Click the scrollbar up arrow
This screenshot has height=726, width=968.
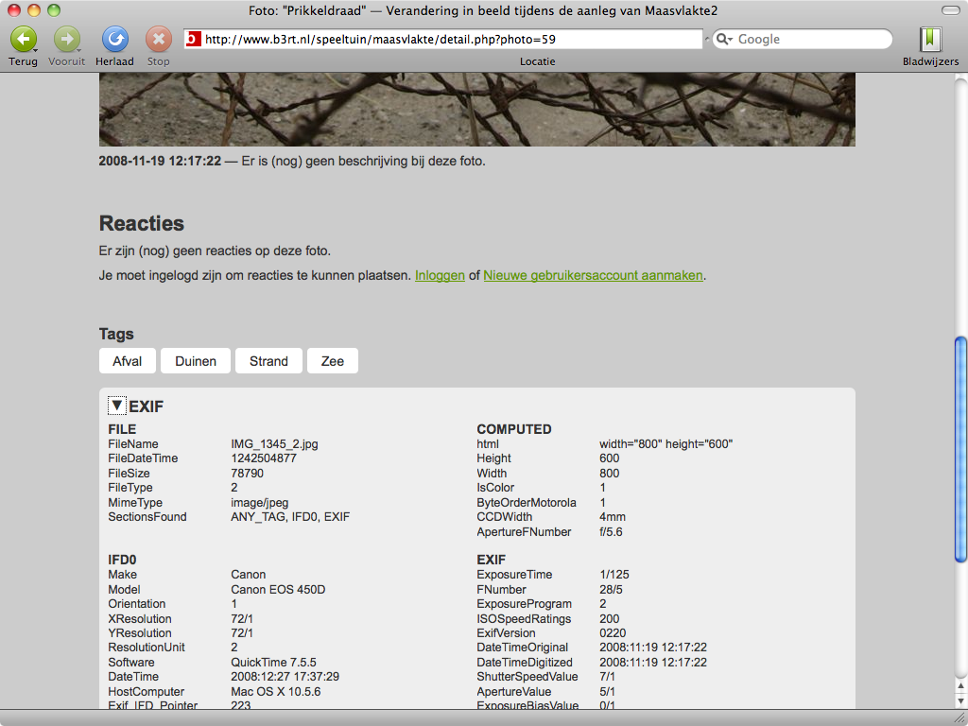960,685
